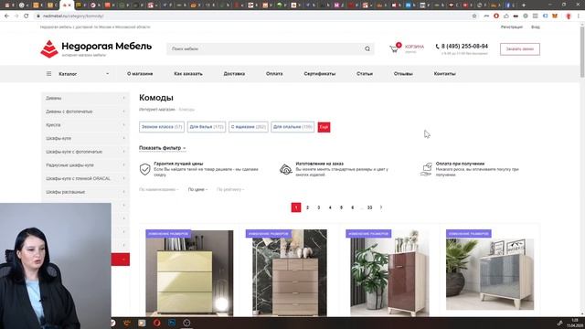The height and width of the screenshot is (329, 585).
Task: Expand Шкафы распашные category arrow
Action: tap(124, 192)
